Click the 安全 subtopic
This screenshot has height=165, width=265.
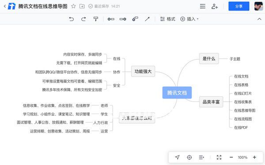[x=117, y=85]
